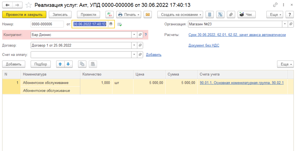Expand the Организация dropdown list
The width and height of the screenshot is (299, 151).
(285, 24)
